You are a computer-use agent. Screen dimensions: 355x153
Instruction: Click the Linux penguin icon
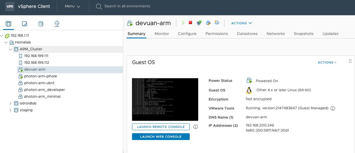(x=249, y=90)
